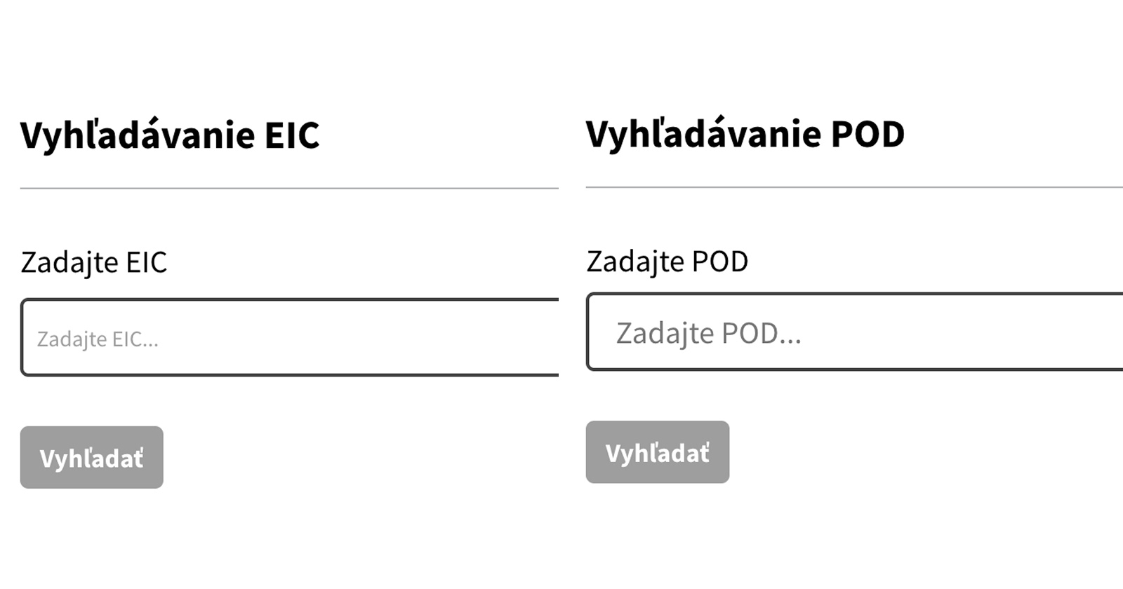
Task: Click the word EIC in Zadajte EIC label
Action: click(146, 262)
